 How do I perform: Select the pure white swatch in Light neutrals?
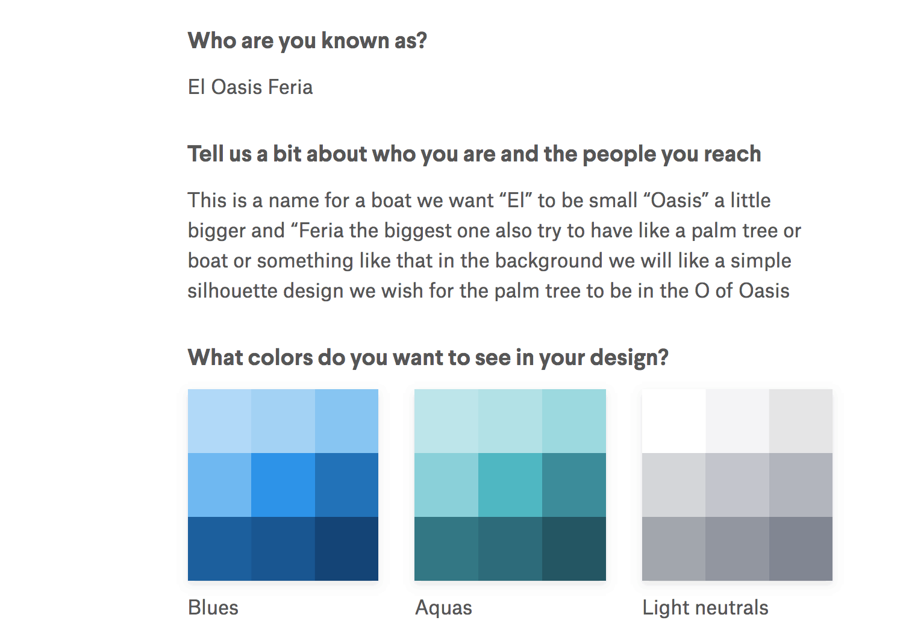(x=674, y=421)
